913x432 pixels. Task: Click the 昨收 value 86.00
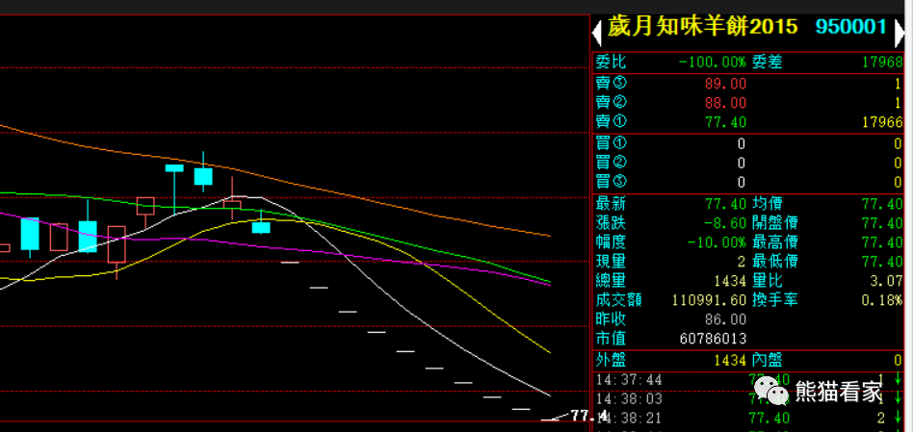pyautogui.click(x=725, y=319)
